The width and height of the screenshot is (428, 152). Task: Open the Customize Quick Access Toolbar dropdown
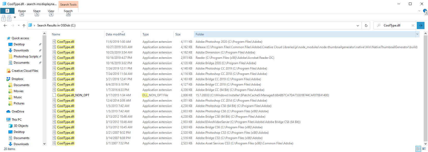point(15,17)
